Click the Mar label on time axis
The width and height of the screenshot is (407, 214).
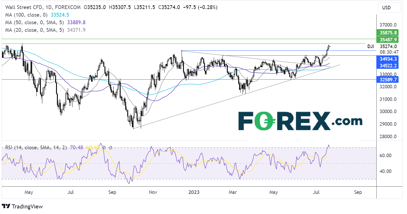(233, 192)
